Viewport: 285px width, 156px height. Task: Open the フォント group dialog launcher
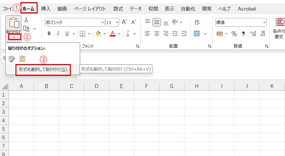point(138,46)
